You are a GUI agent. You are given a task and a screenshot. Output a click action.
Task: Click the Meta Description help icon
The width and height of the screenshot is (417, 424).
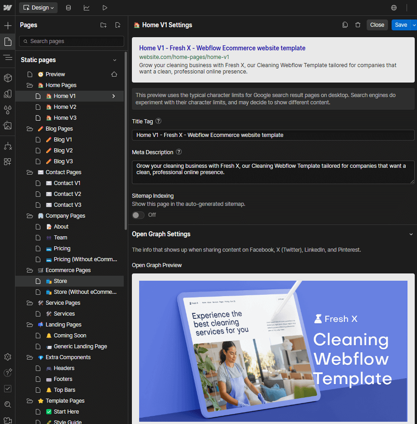(x=179, y=152)
